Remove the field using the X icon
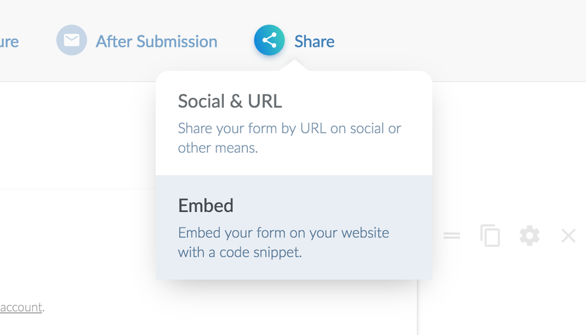The height and width of the screenshot is (335, 586). click(568, 235)
